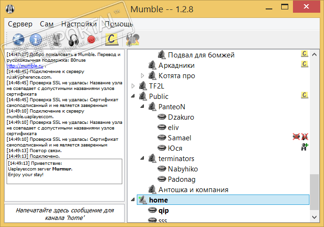Open the Сервер menu
This screenshot has width=324, height=227.
pyautogui.click(x=20, y=24)
